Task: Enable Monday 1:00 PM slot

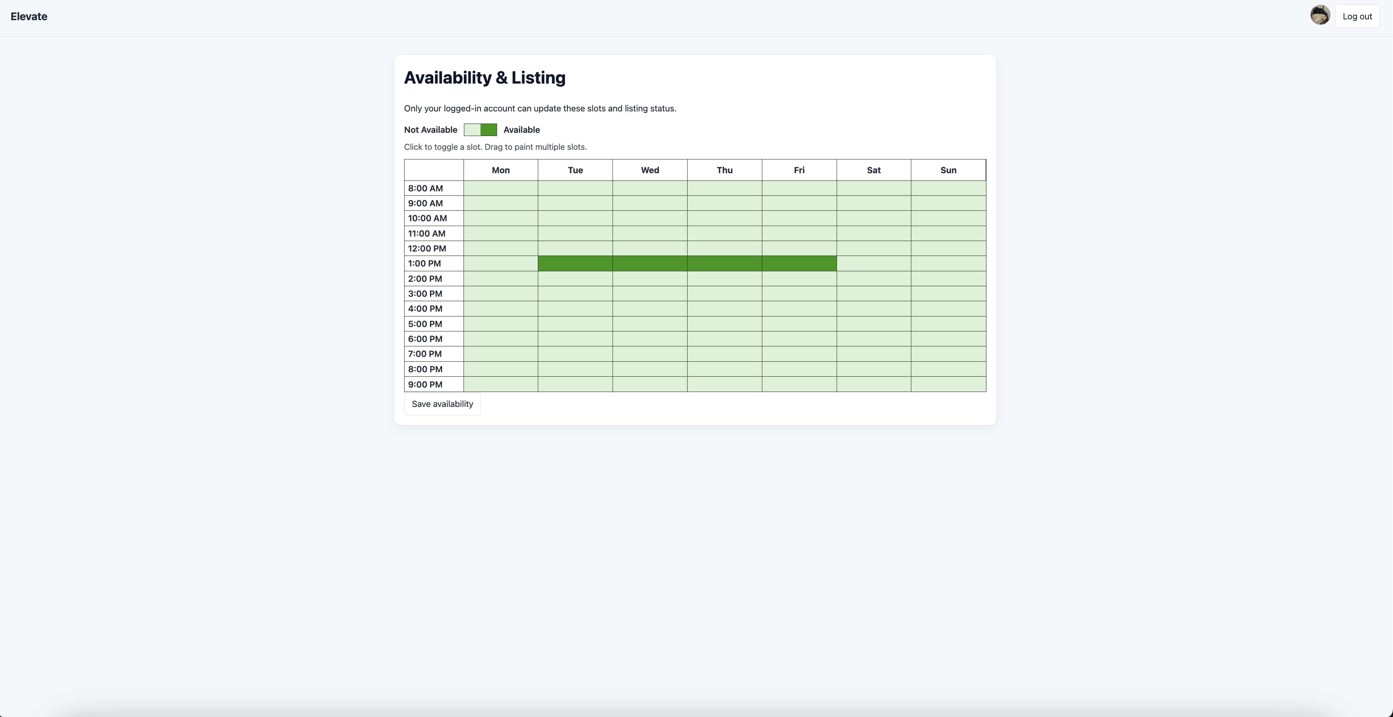Action: point(500,263)
